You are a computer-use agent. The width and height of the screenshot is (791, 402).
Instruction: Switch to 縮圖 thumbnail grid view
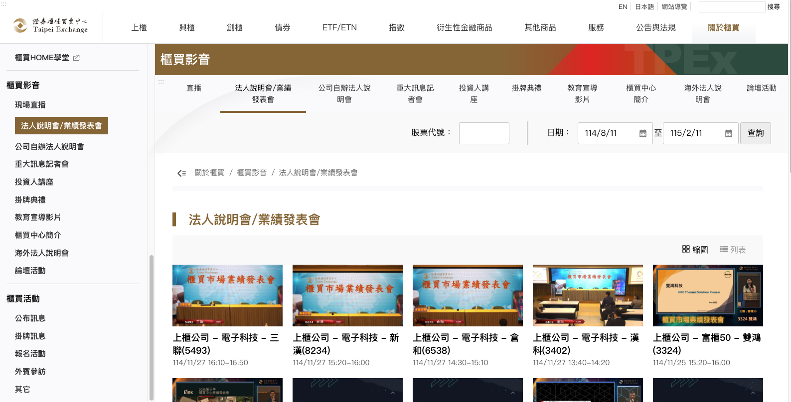[x=695, y=249]
